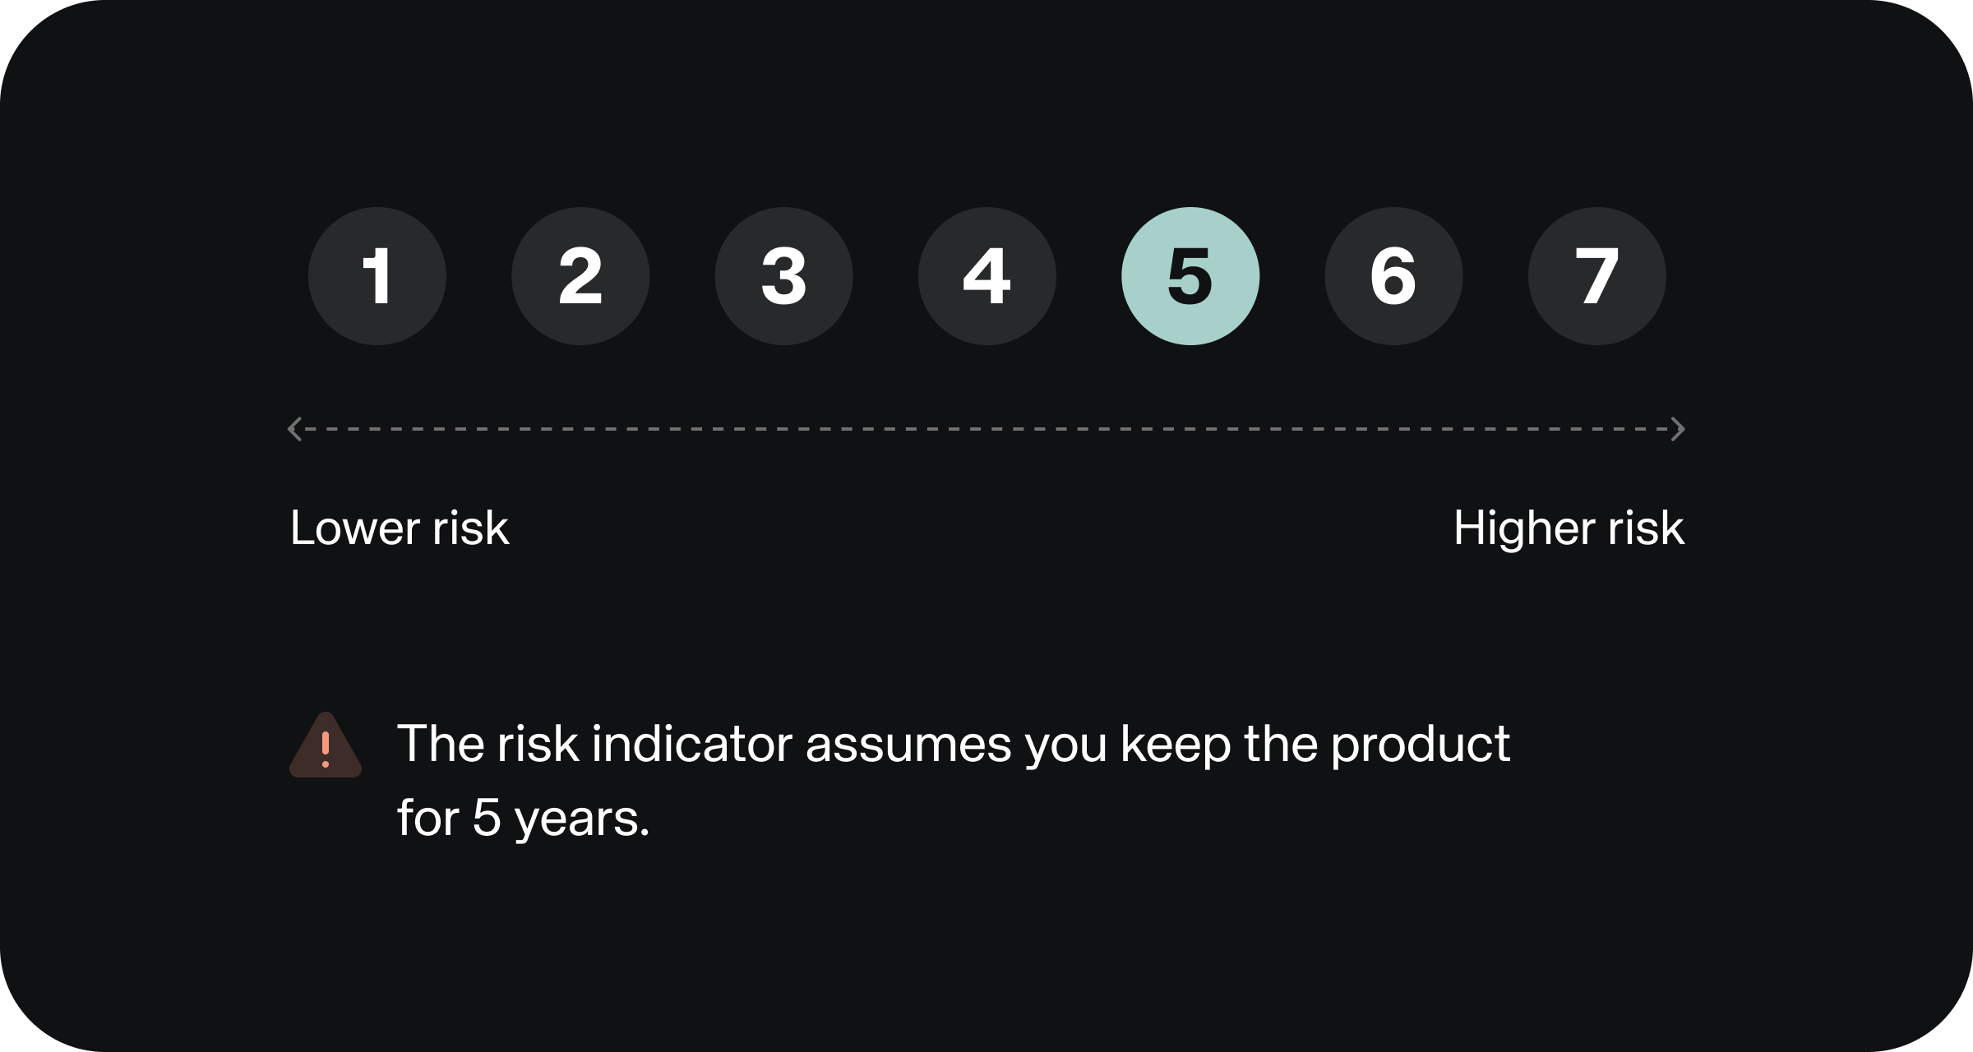This screenshot has height=1052, width=1973.
Task: Click the highlighted risk level 5 circle
Action: (x=1190, y=276)
